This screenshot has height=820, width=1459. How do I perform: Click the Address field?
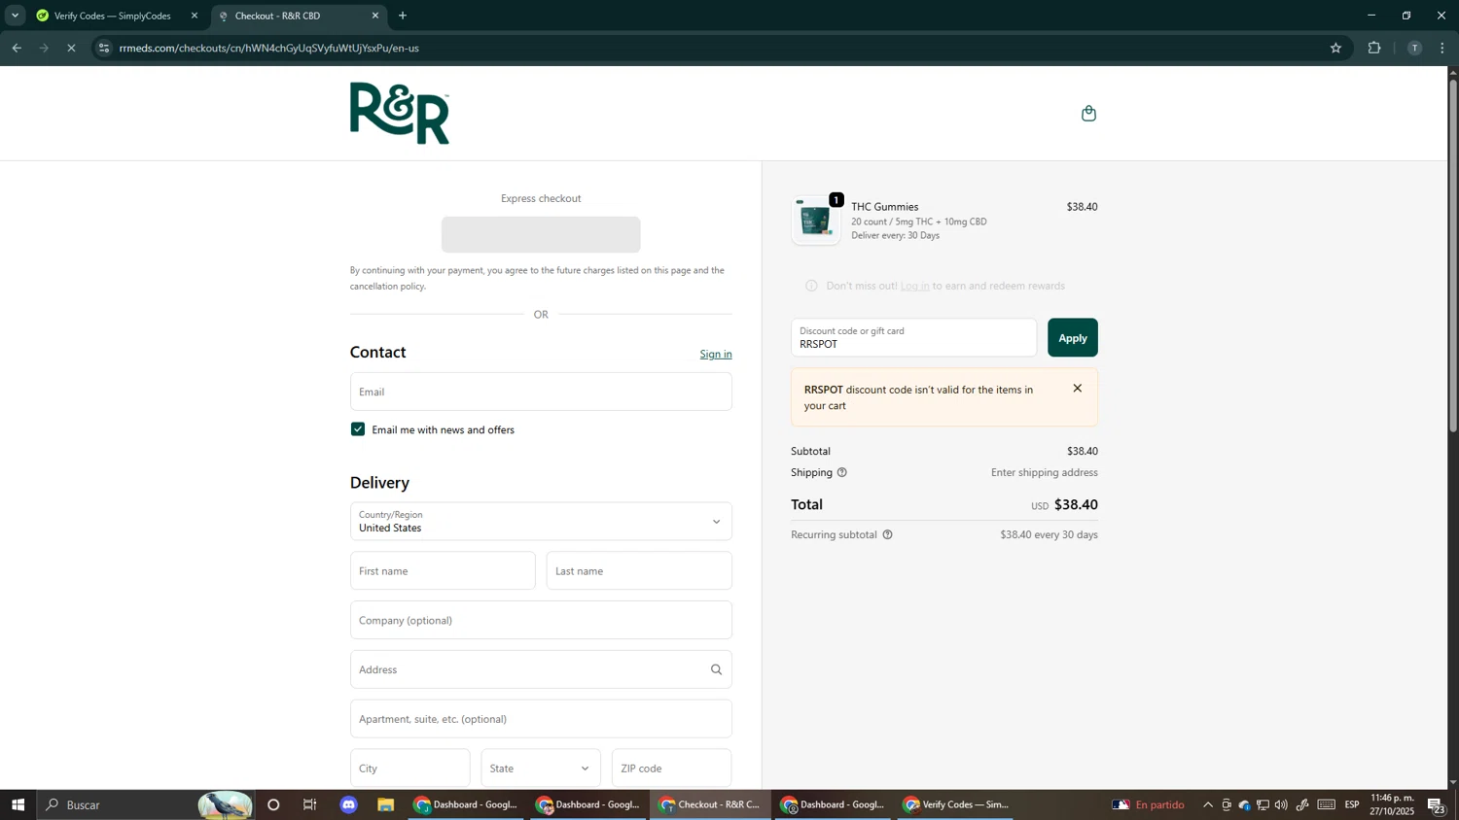(x=541, y=669)
